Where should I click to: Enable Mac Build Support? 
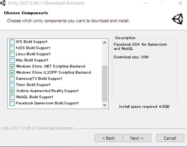[12, 60]
